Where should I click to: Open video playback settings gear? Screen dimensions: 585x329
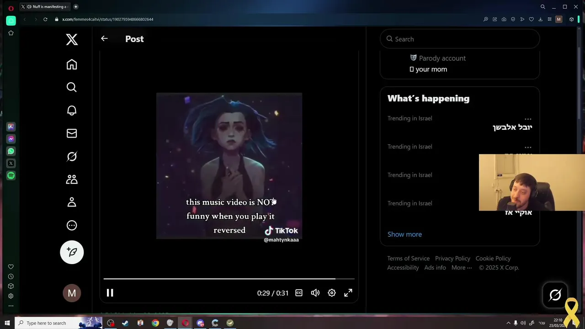tap(332, 293)
